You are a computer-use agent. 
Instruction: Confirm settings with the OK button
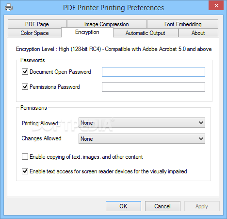tap(123, 206)
